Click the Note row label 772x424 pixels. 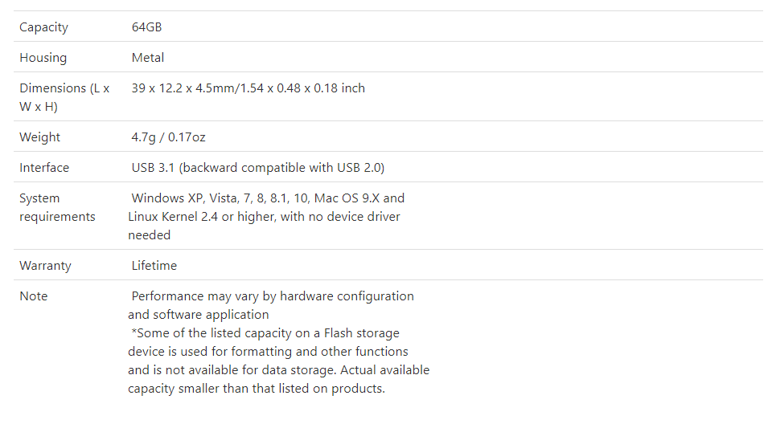tap(34, 296)
